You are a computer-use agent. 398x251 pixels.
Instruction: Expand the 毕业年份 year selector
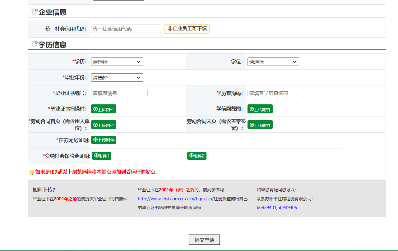[117, 78]
